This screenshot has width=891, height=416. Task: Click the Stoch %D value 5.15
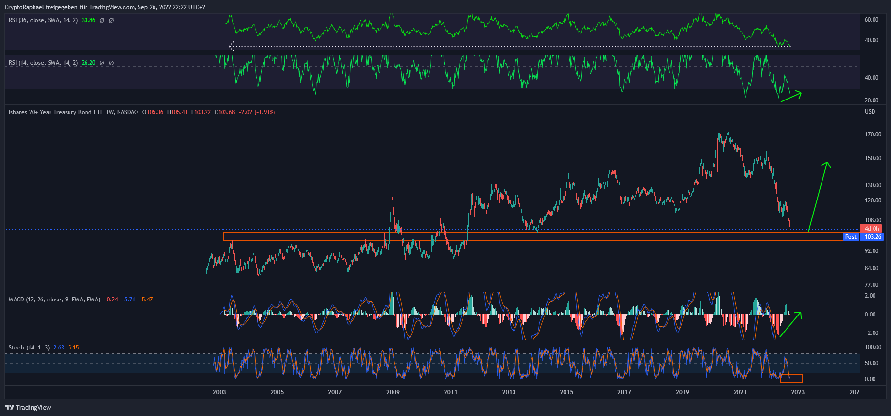(x=73, y=348)
